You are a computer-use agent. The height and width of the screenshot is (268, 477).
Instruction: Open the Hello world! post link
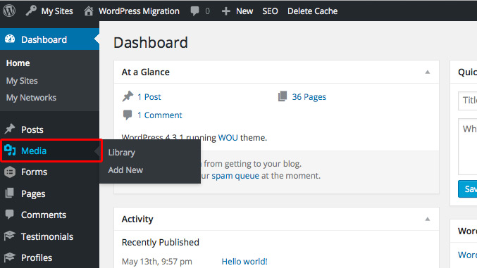(x=244, y=261)
